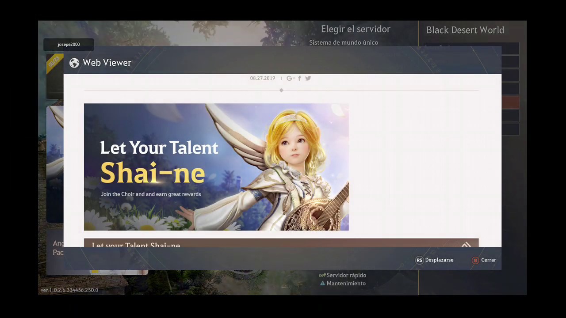
Task: Click the Join the Choir banner subtitle
Action: pyautogui.click(x=151, y=194)
